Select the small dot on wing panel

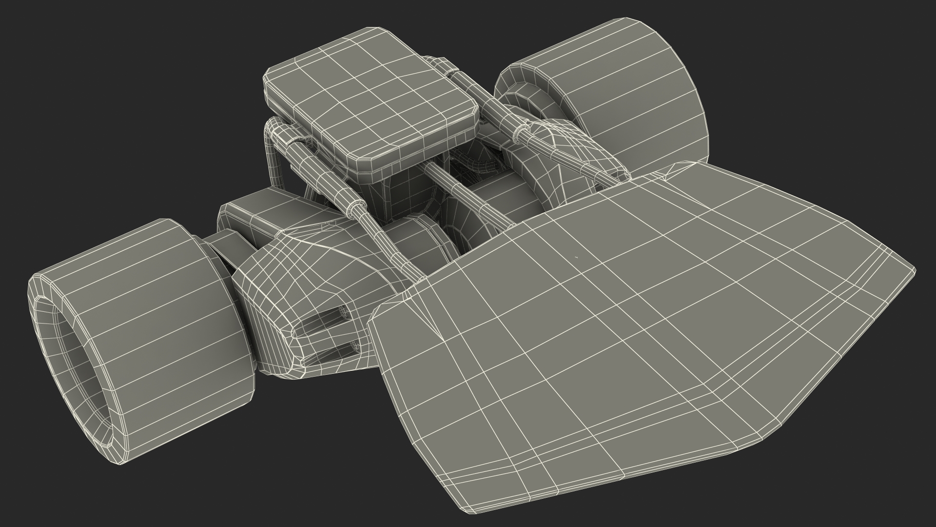point(576,257)
